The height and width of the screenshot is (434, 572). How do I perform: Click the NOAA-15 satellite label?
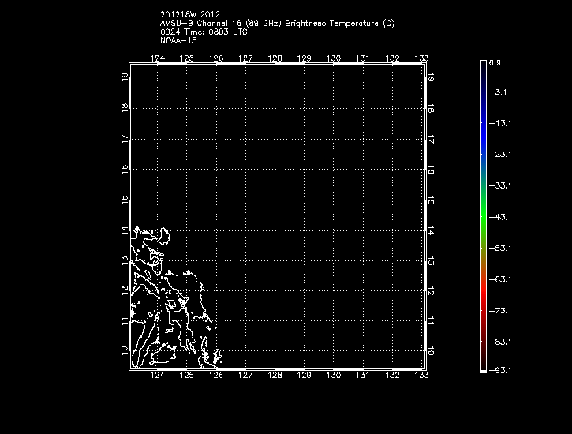pyautogui.click(x=178, y=41)
